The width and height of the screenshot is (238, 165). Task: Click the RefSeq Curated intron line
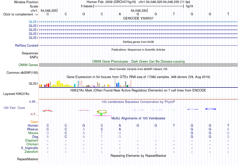(x=138, y=45)
